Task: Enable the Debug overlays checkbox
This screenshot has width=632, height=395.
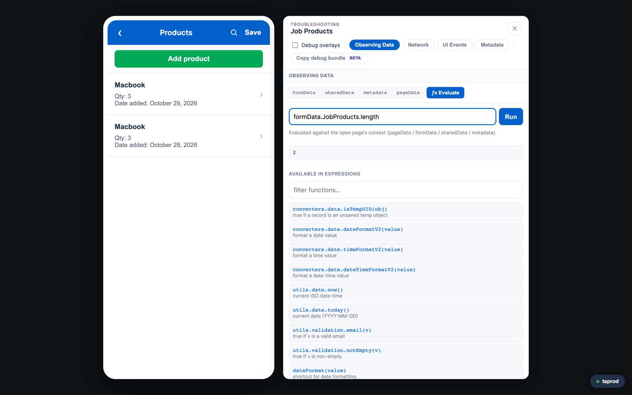Action: 295,45
